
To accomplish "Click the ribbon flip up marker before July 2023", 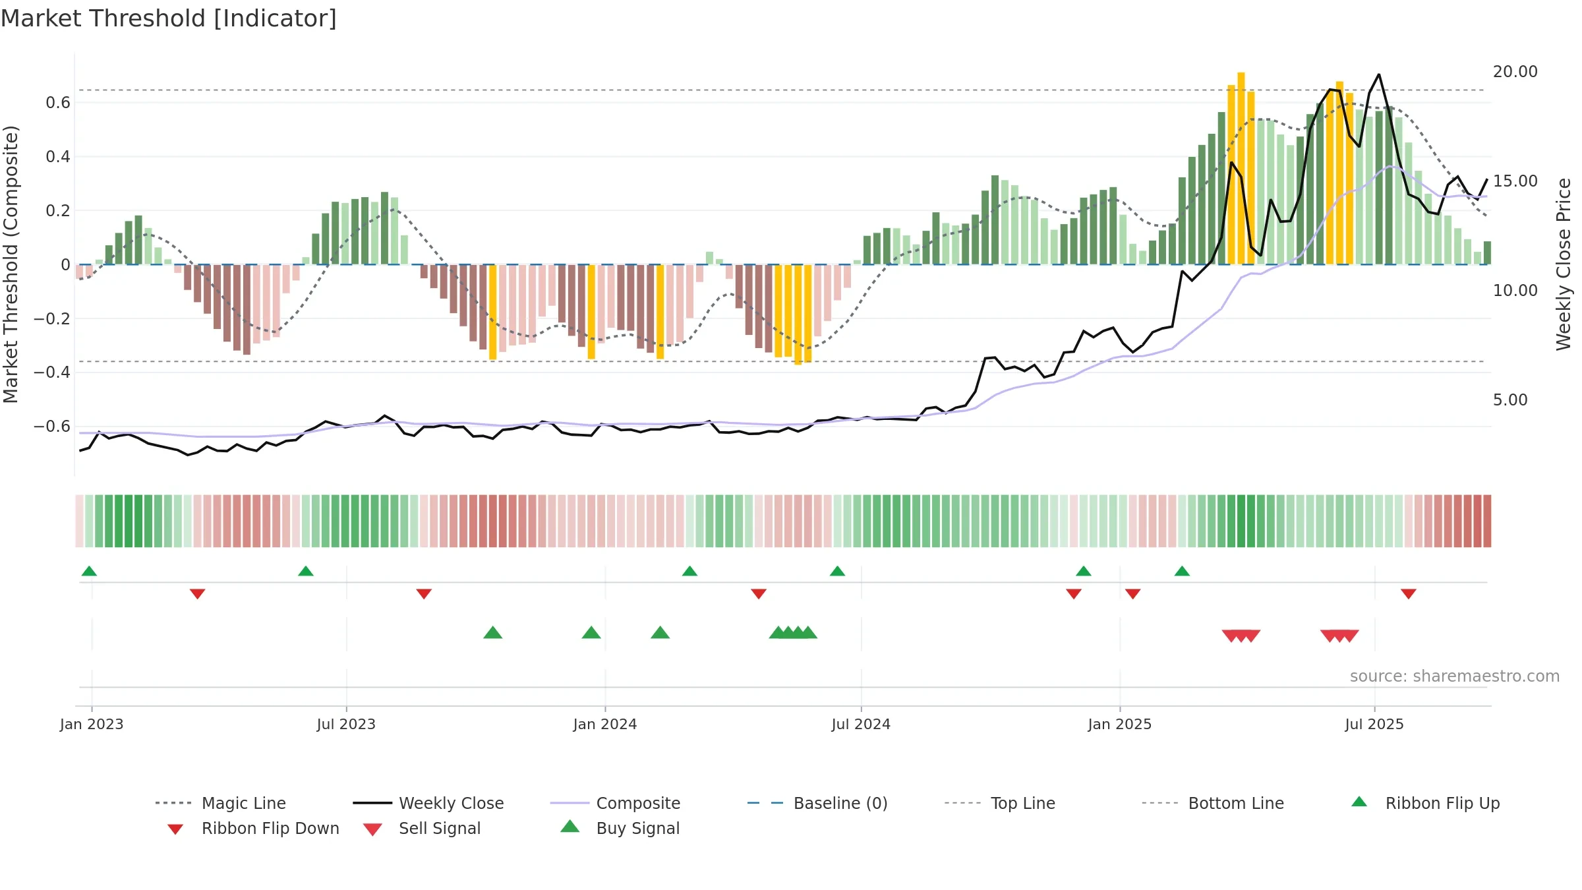I will [x=306, y=571].
